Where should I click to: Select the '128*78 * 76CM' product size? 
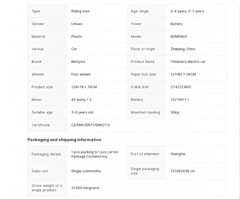84,87
